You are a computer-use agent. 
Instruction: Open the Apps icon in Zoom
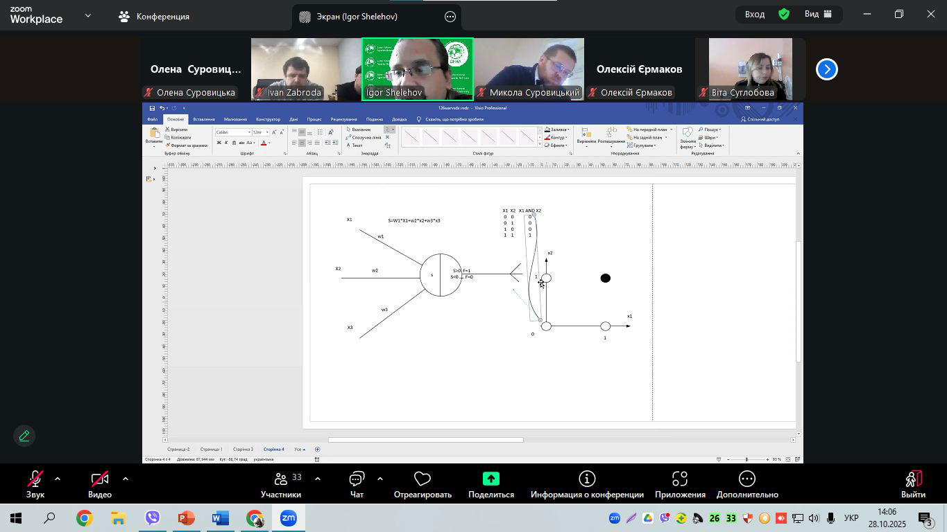680,479
